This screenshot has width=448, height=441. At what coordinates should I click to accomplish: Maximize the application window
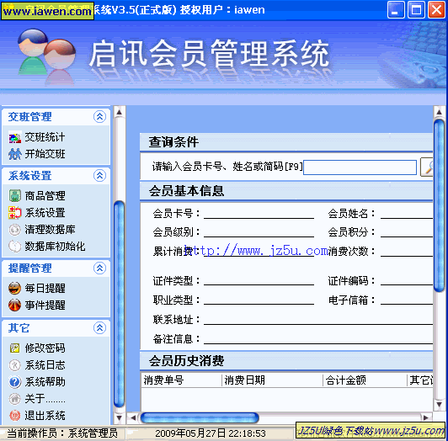tap(416, 10)
